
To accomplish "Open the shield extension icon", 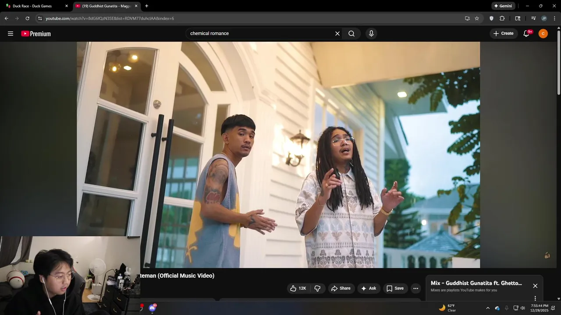I will (491, 18).
